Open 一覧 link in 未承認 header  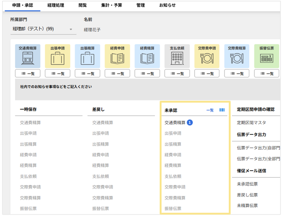point(210,110)
